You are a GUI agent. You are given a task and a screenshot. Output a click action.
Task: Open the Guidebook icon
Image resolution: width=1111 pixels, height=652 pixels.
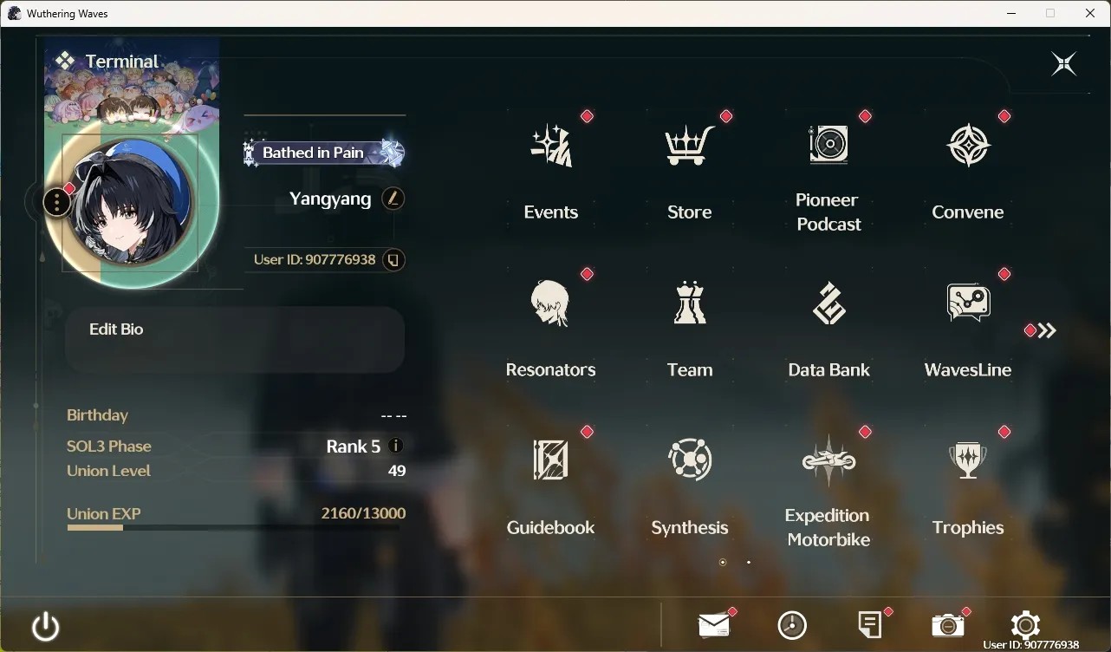click(551, 460)
